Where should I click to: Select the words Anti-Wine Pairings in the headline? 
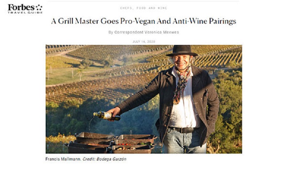click(204, 21)
